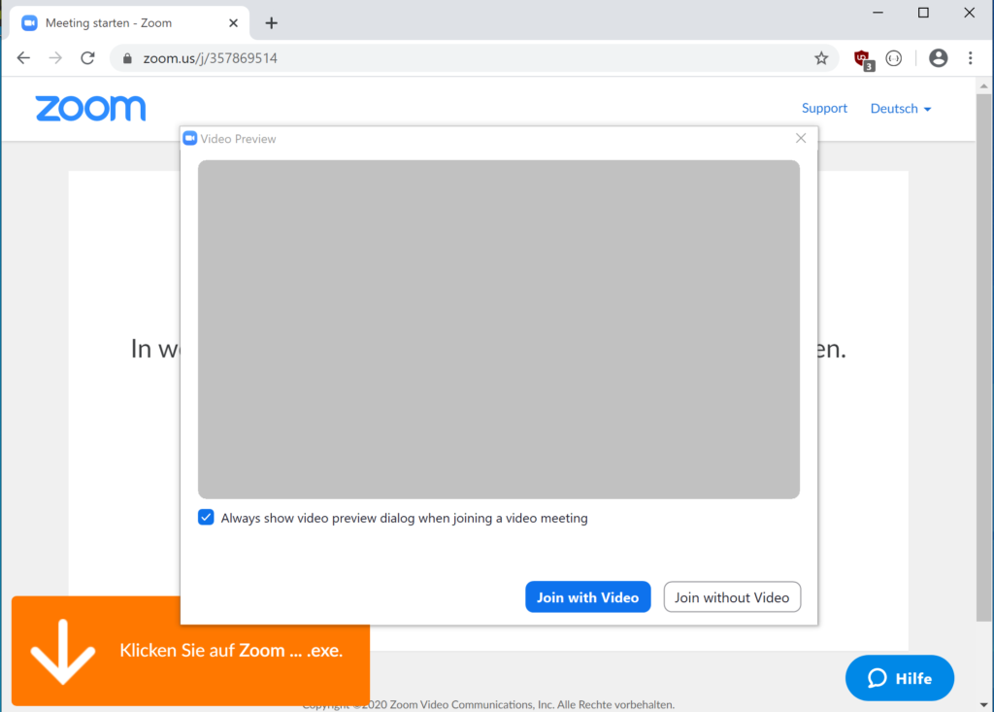This screenshot has height=712, width=994.
Task: Click the Copyright footer text
Action: [488, 704]
